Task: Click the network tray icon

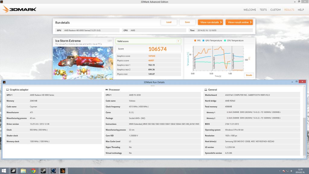Action: tap(288, 171)
